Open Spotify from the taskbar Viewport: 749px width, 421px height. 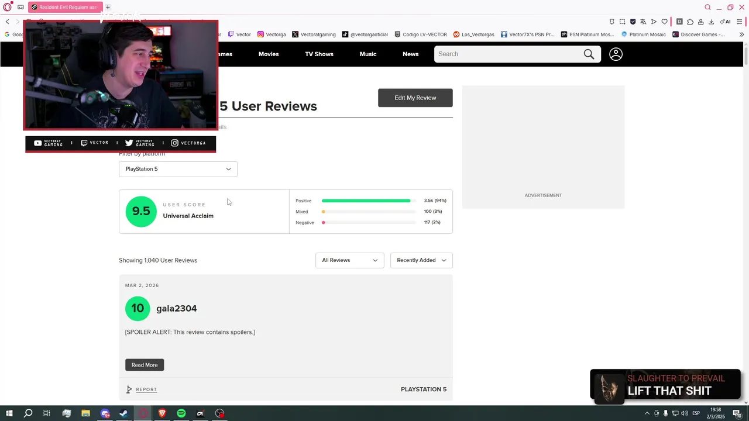coord(181,413)
